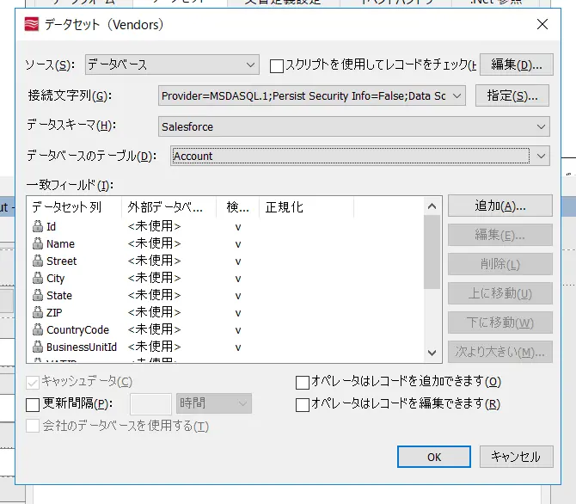The image size is (576, 504).
Task: Click the lock icon beside CountryCode
Action: pyautogui.click(x=38, y=329)
